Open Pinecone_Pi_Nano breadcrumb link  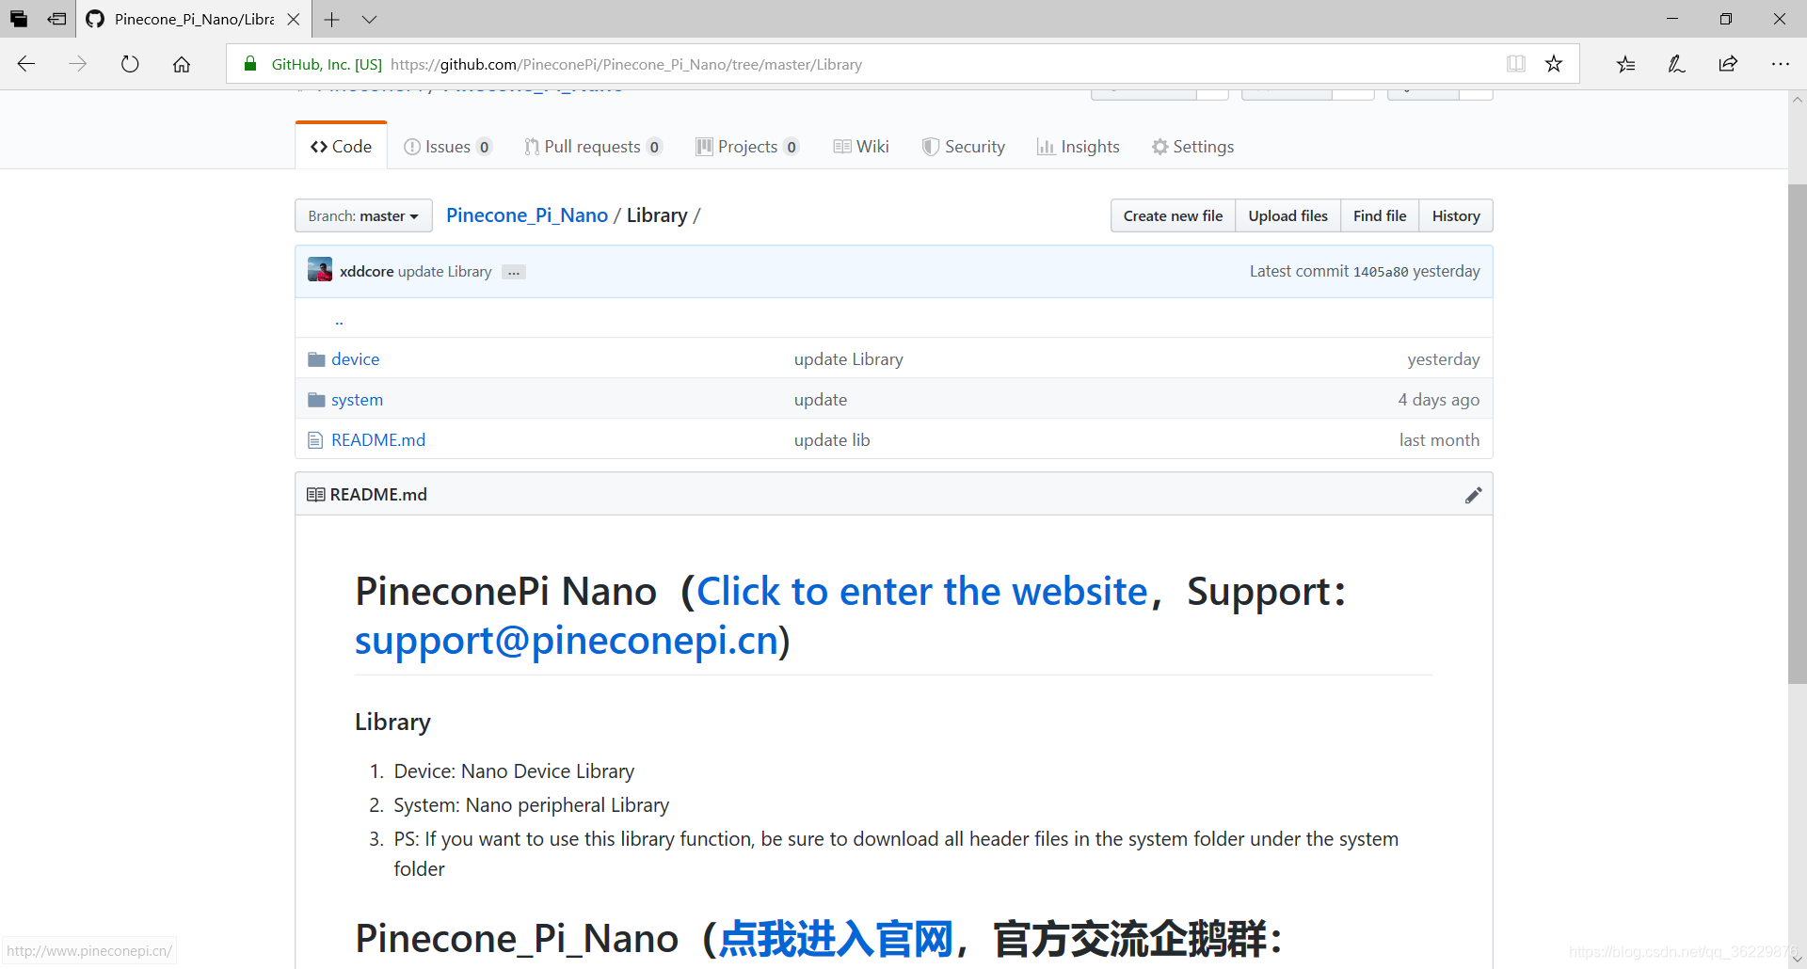[527, 215]
